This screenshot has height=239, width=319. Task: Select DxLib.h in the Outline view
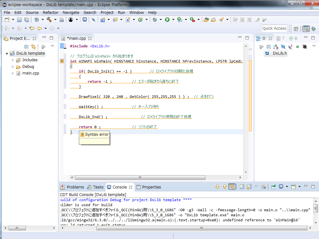[280, 53]
